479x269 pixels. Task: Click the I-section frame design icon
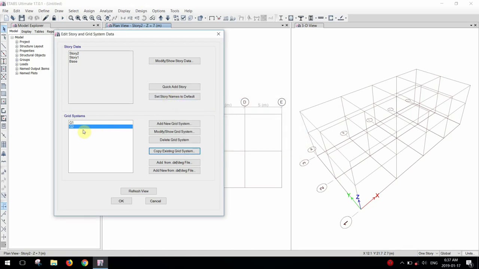[x=281, y=18]
